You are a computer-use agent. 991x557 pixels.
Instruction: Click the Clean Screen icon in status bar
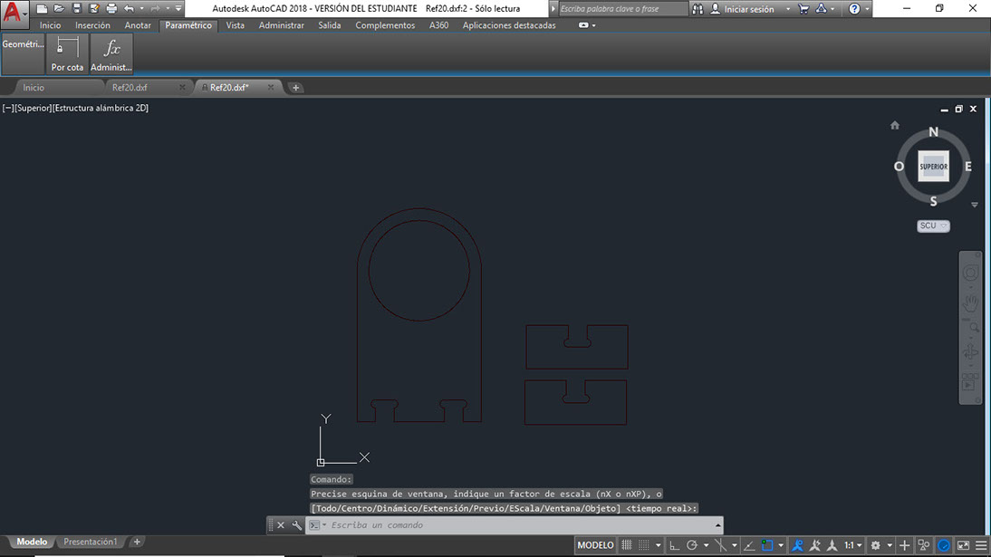[963, 545]
